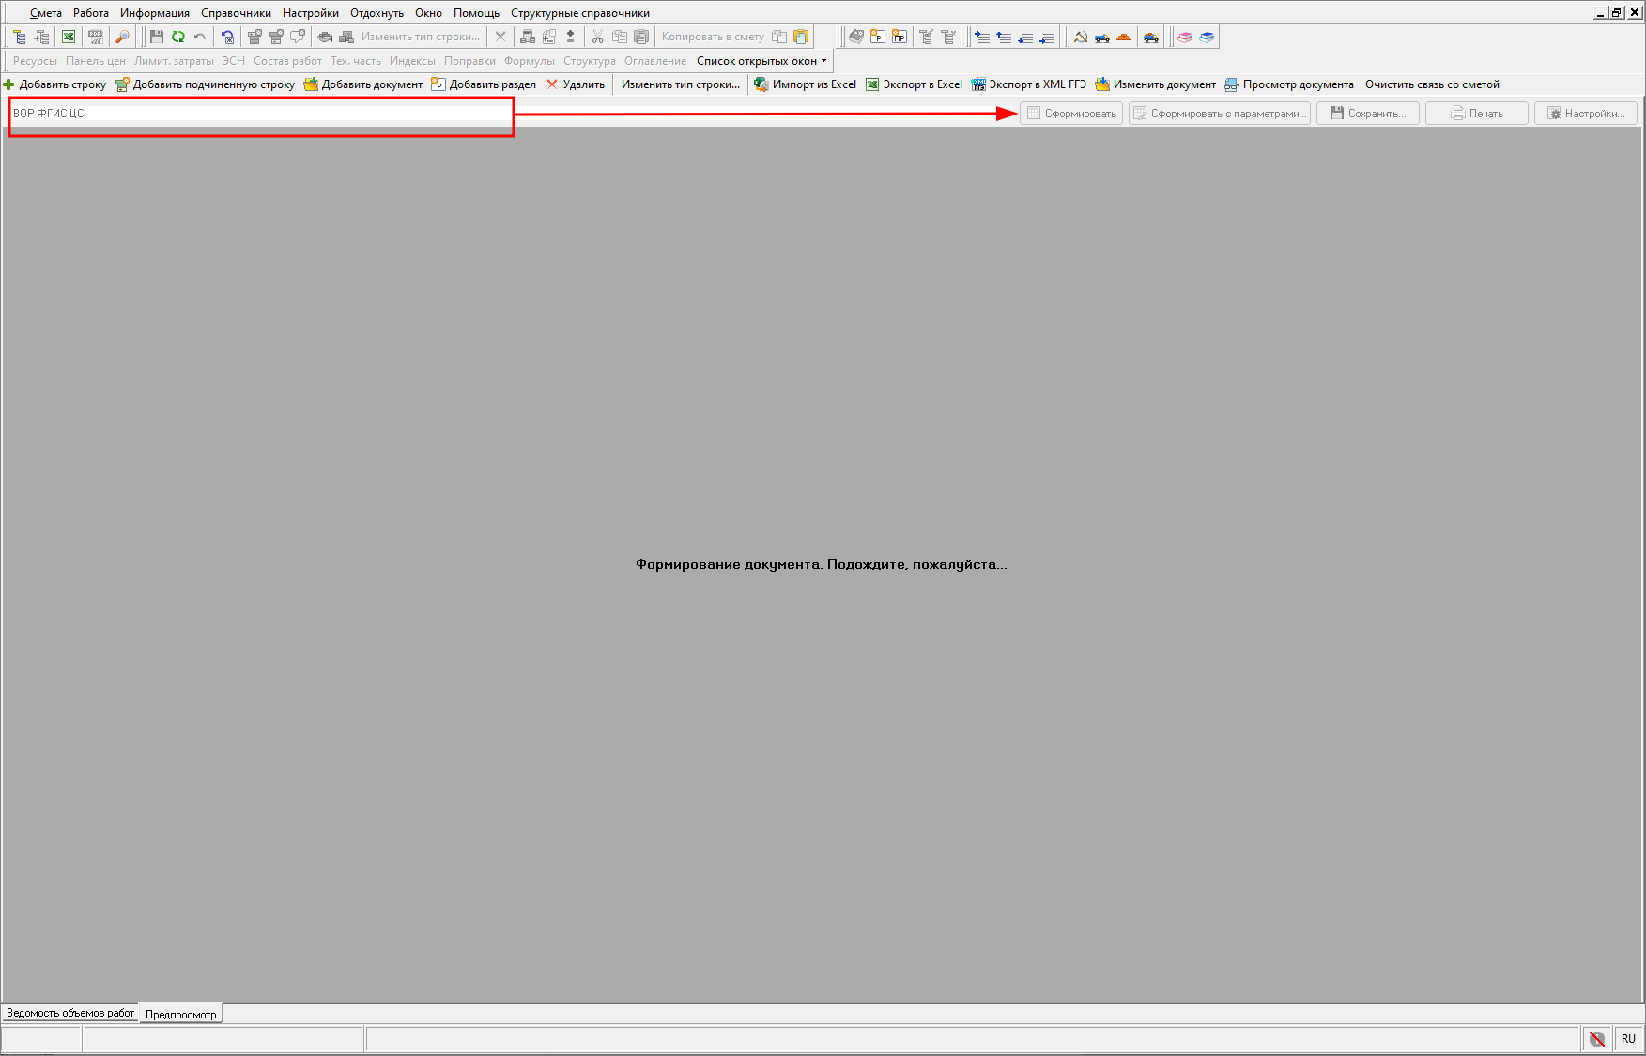Click the Настройки... button on the right

[x=1585, y=114]
